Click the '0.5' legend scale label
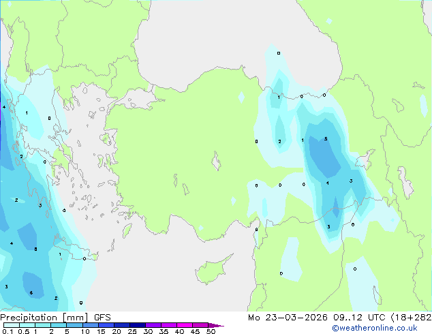 coord(24,331)
